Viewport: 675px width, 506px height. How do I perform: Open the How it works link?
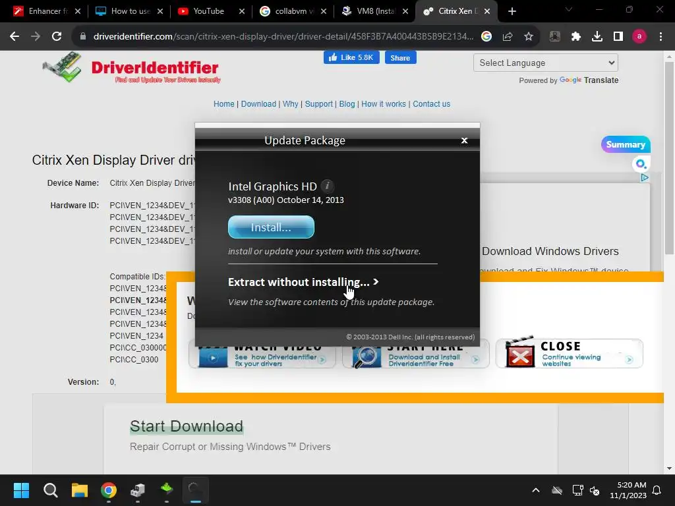pyautogui.click(x=384, y=104)
